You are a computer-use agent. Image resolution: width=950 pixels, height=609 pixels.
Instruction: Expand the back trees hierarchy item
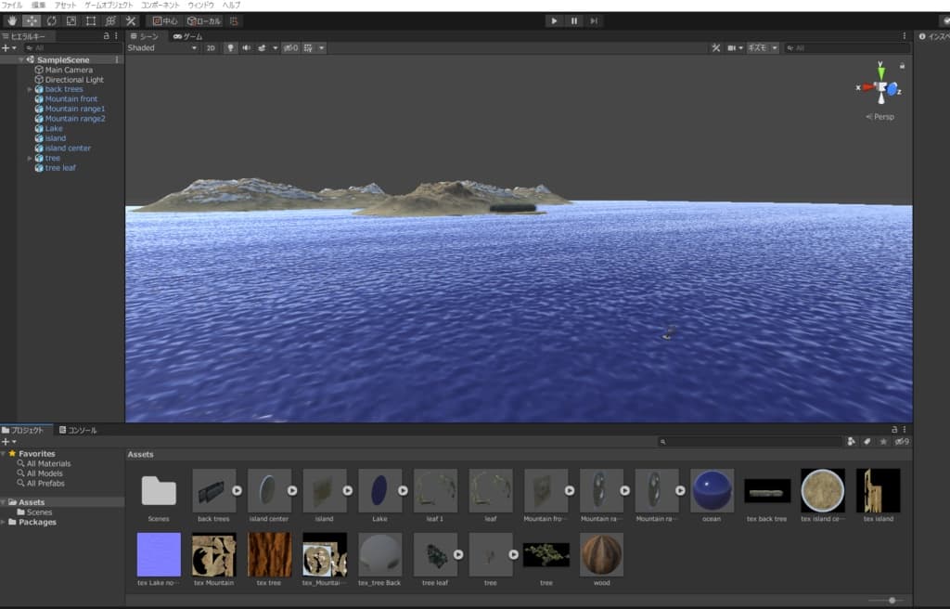point(30,89)
